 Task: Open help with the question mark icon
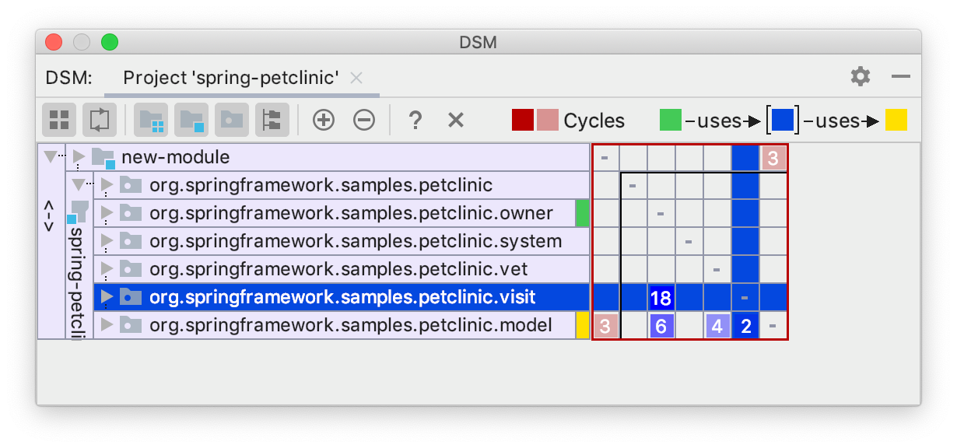415,120
